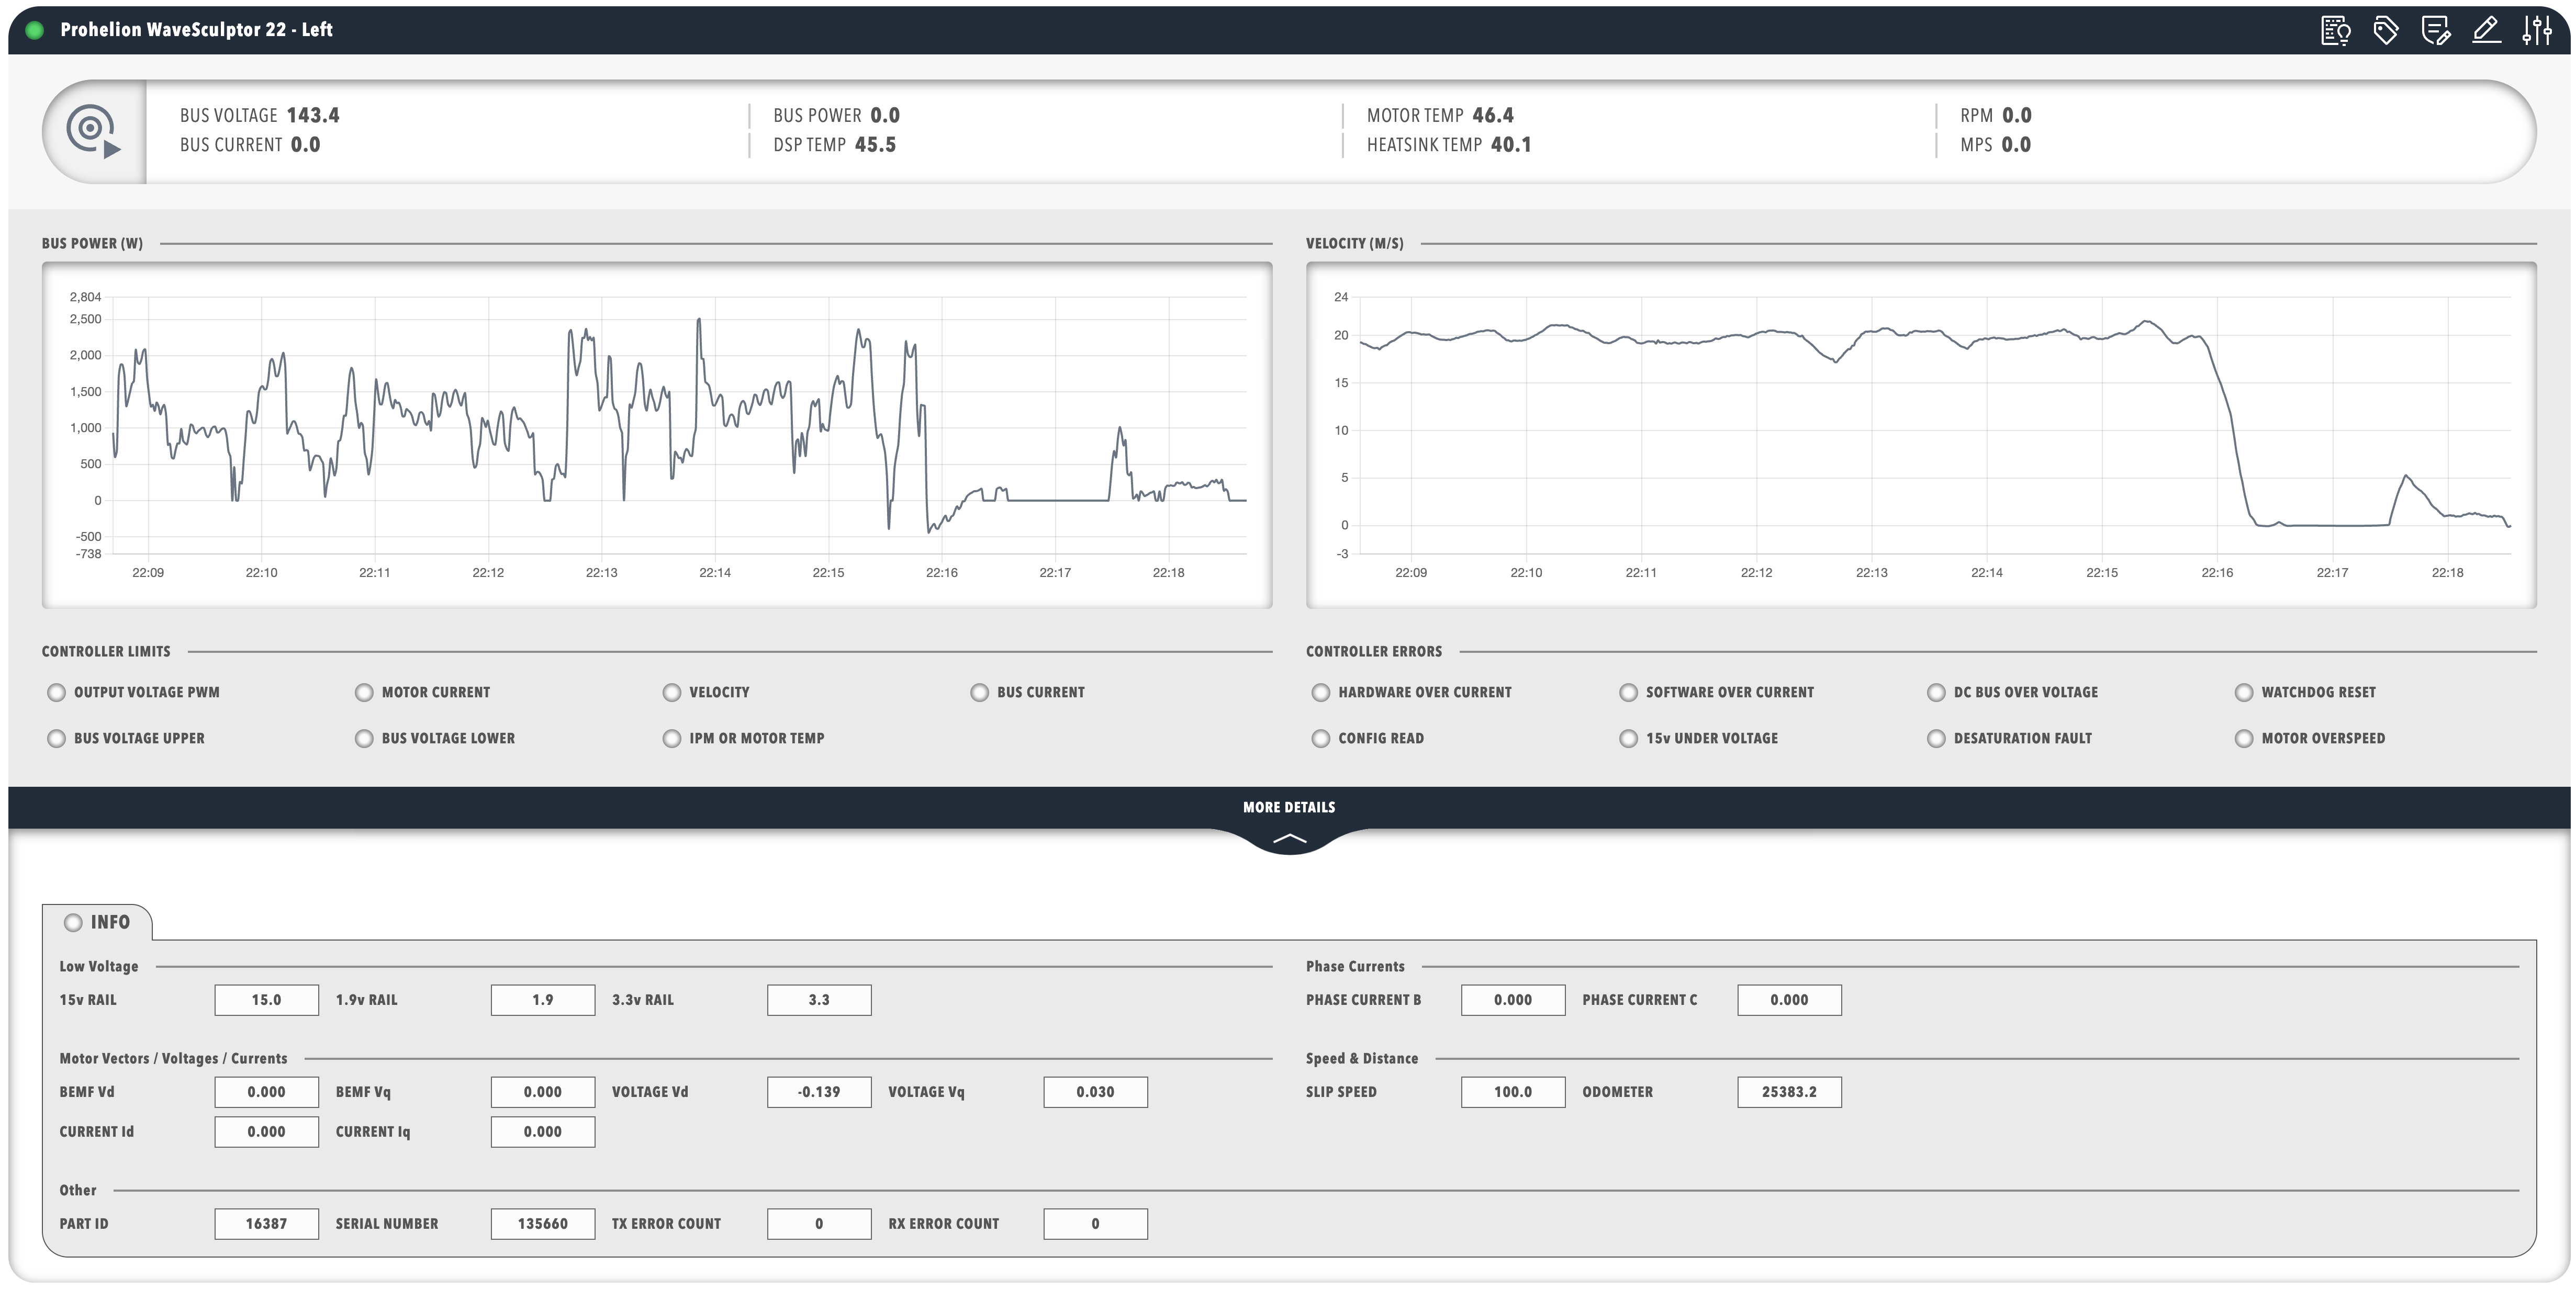The height and width of the screenshot is (1290, 2576).
Task: Click the MOTOR TEMP 46.4 reading
Action: [x=1440, y=116]
